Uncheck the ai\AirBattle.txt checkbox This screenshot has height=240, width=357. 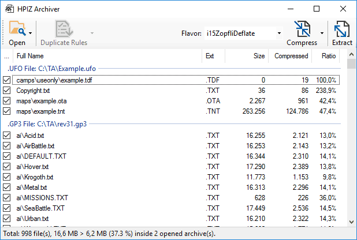click(x=6, y=146)
